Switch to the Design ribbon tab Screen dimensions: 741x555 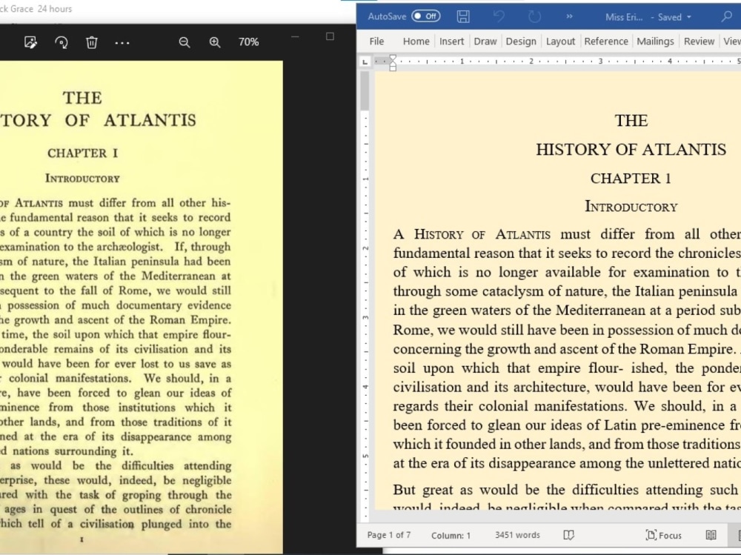point(521,41)
